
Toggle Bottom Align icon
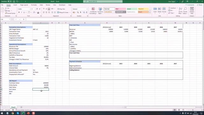pyautogui.click(x=49, y=9)
